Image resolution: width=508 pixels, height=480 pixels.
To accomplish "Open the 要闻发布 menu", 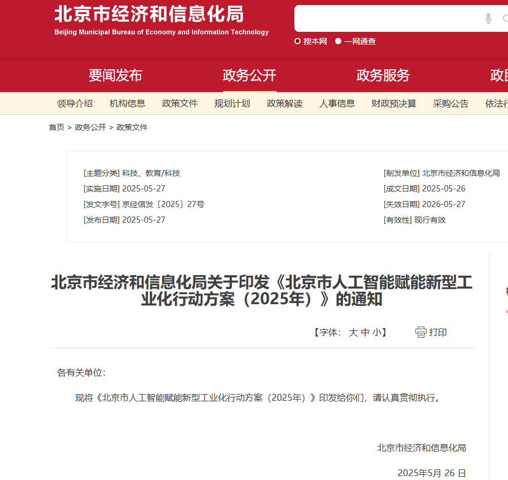I will (115, 75).
